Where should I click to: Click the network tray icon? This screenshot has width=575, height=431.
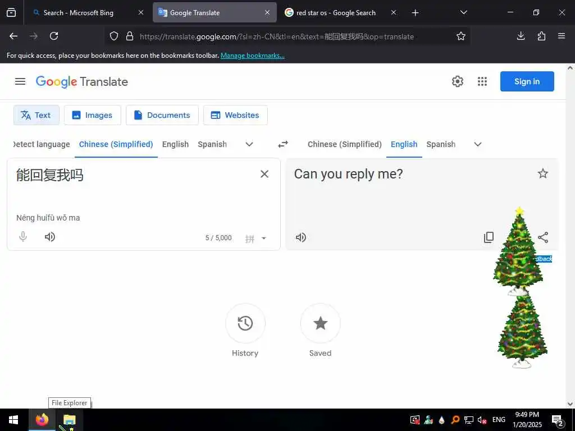coord(468,420)
